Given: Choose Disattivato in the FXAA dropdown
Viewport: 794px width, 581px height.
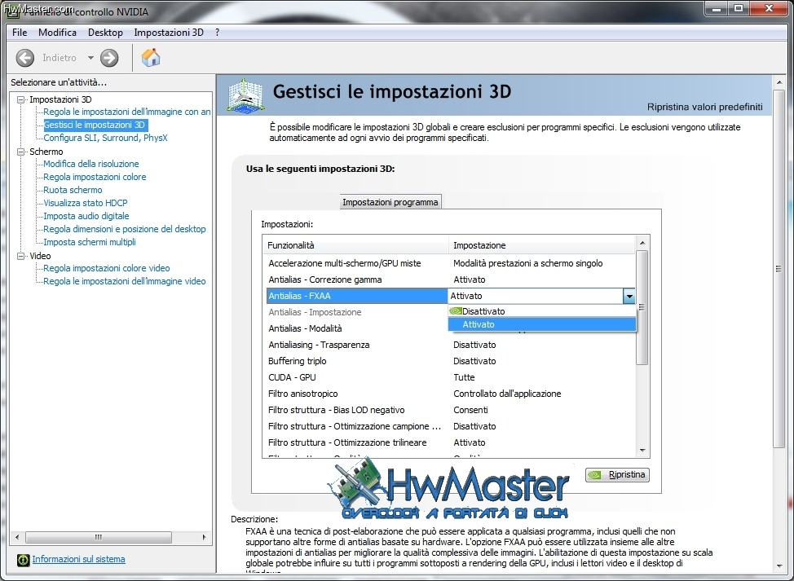Looking at the screenshot, I should pyautogui.click(x=542, y=311).
